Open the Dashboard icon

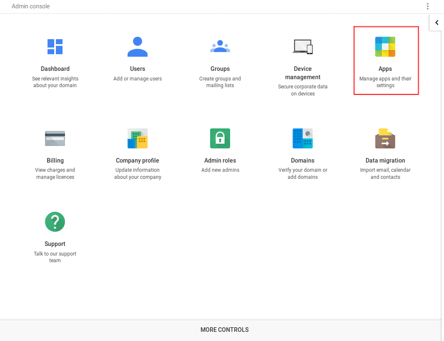click(x=55, y=47)
